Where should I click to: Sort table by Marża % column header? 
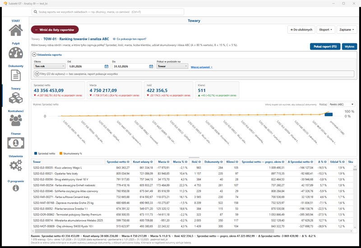point(180,162)
